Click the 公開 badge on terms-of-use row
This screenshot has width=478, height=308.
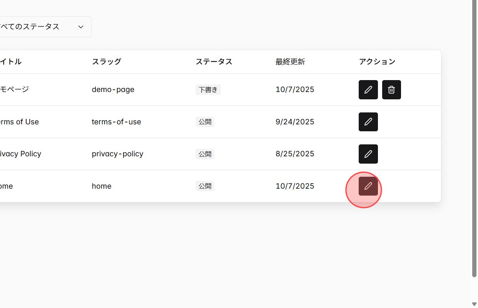tap(205, 122)
